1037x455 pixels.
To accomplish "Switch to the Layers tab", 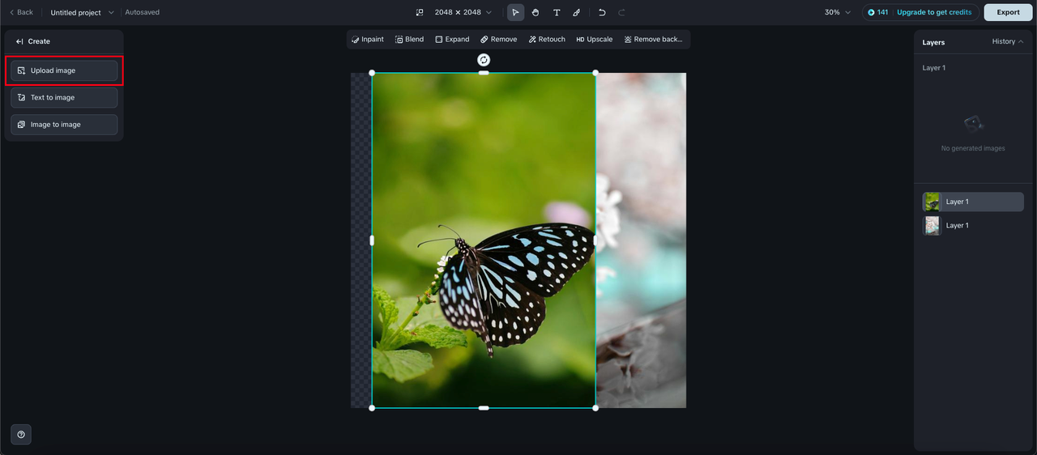I will (x=933, y=42).
